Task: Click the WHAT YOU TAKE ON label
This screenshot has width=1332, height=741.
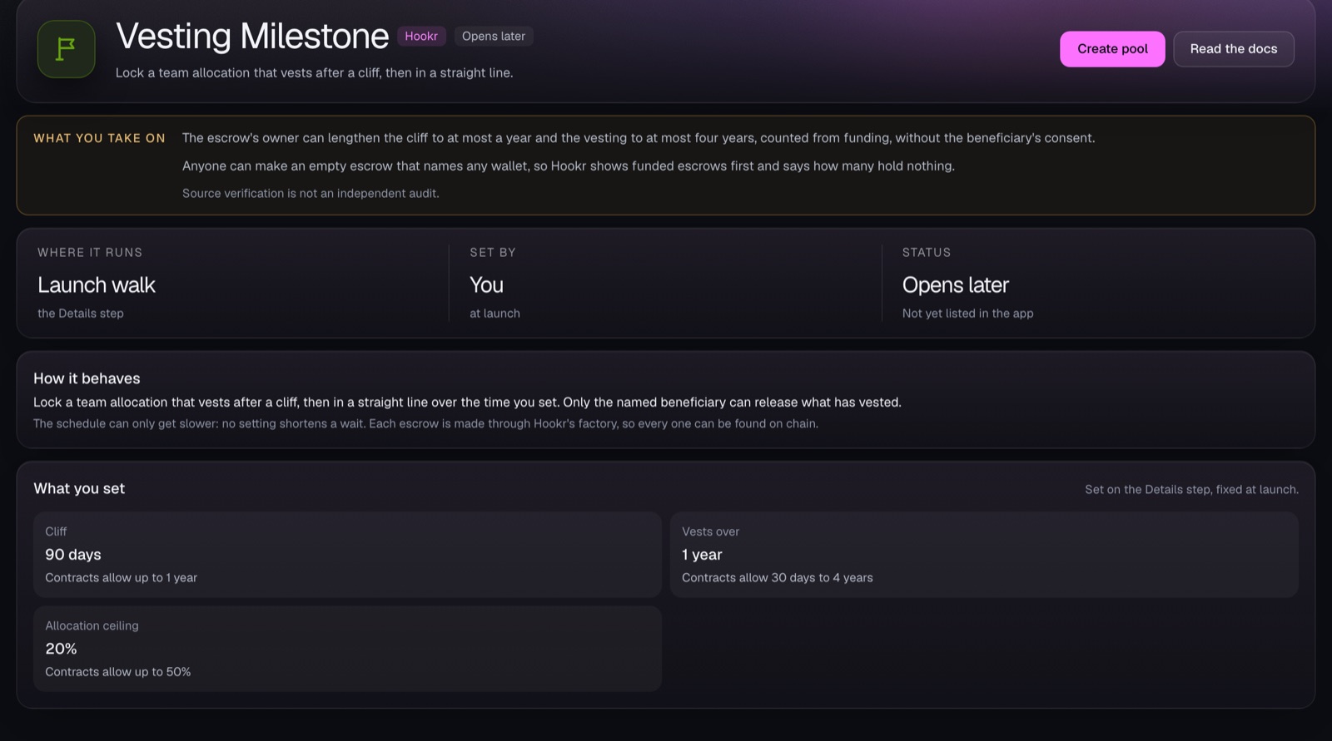Action: pyautogui.click(x=100, y=138)
